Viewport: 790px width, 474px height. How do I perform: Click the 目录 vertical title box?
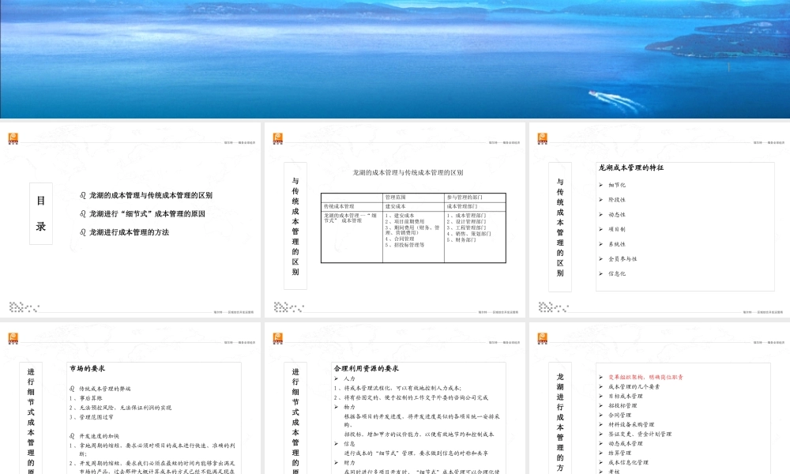[41, 213]
